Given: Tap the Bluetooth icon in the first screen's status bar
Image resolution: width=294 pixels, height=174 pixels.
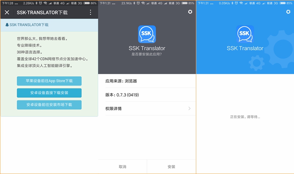Looking at the screenshot, I should click(x=36, y=3).
